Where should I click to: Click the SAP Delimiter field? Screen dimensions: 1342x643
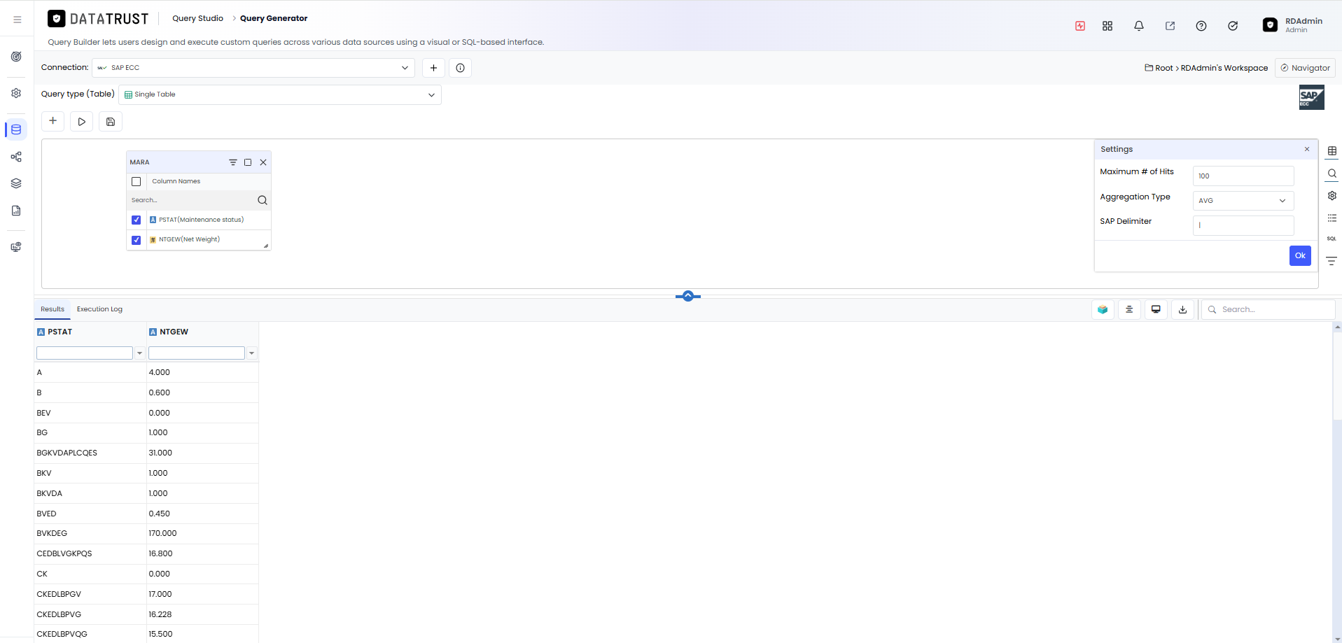coord(1243,225)
